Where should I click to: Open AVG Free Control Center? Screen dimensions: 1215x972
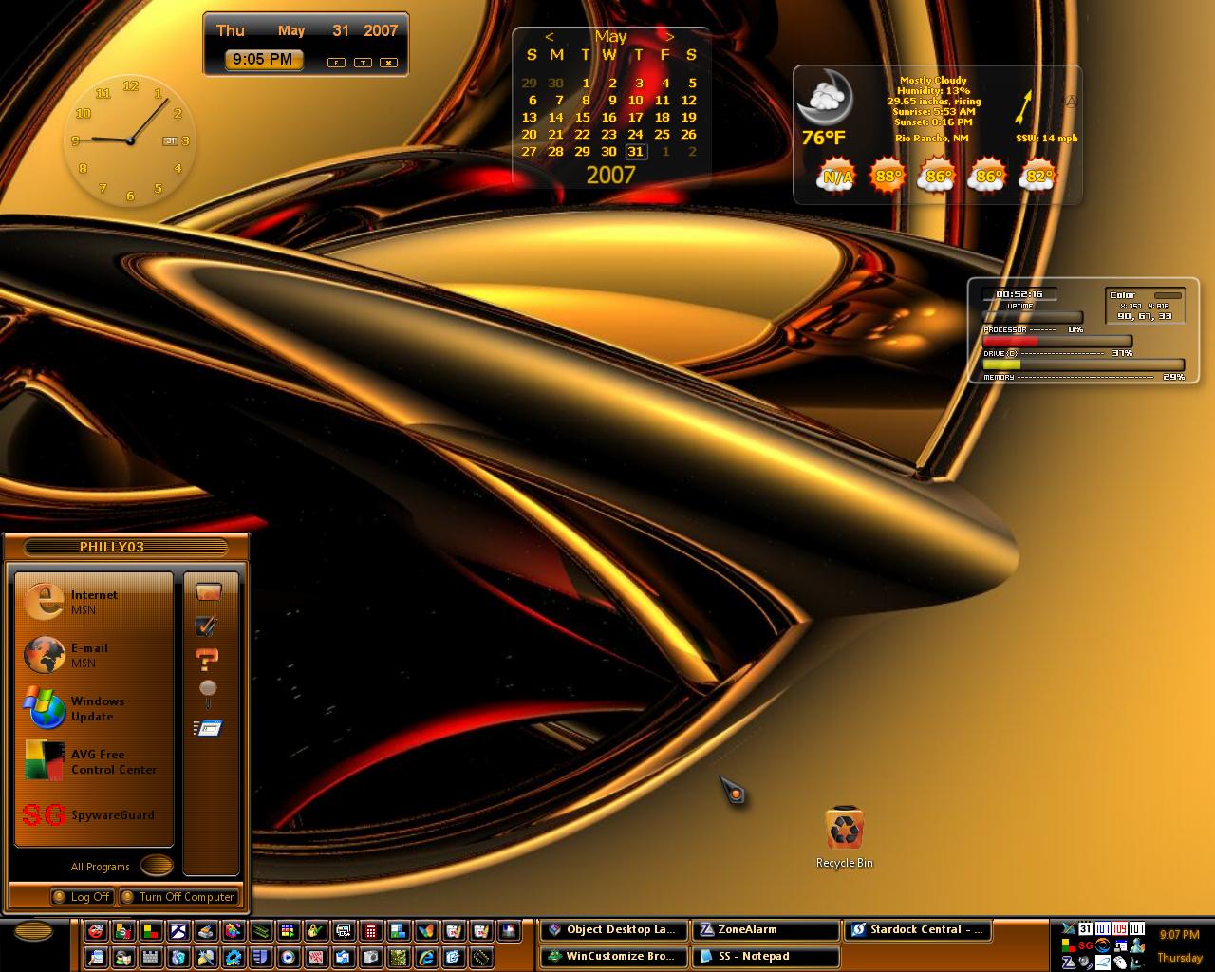click(x=93, y=760)
